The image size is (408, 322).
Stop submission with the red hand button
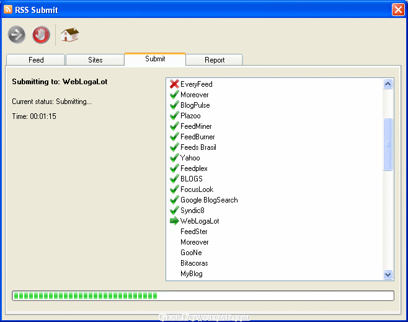click(41, 35)
